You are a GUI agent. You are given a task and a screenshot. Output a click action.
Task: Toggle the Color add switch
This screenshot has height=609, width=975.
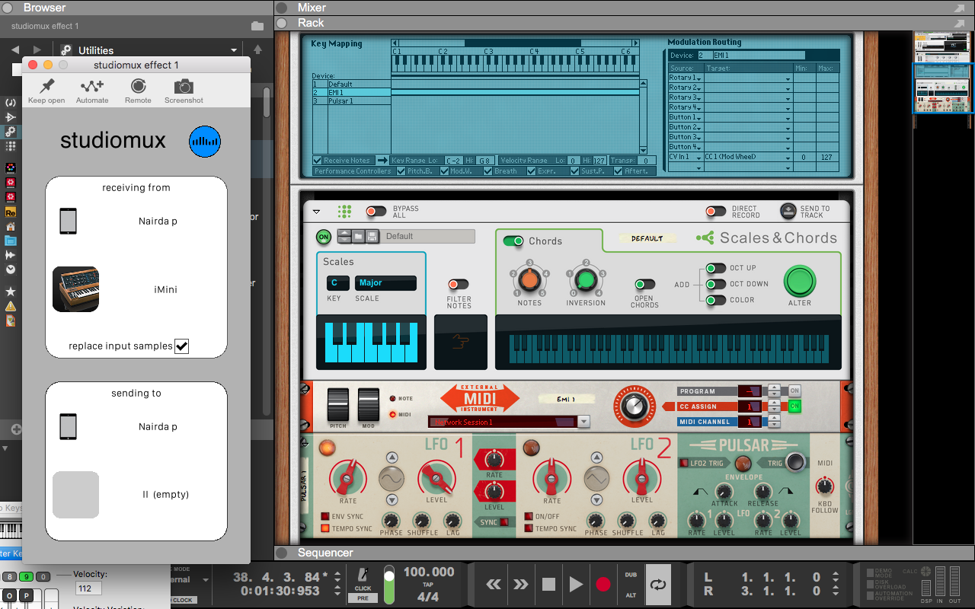click(715, 300)
